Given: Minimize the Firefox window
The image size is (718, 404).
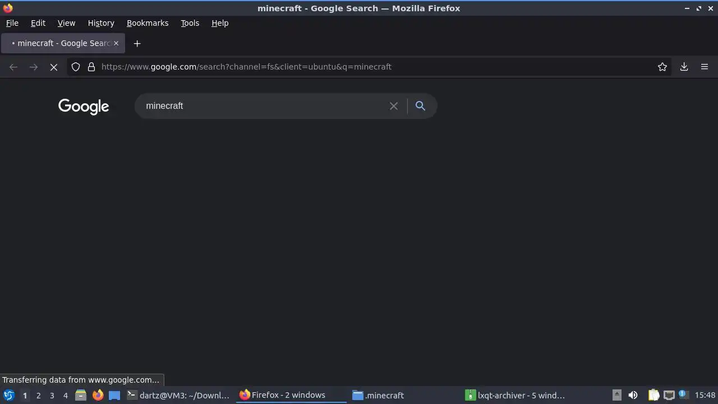Looking at the screenshot, I should 687,8.
